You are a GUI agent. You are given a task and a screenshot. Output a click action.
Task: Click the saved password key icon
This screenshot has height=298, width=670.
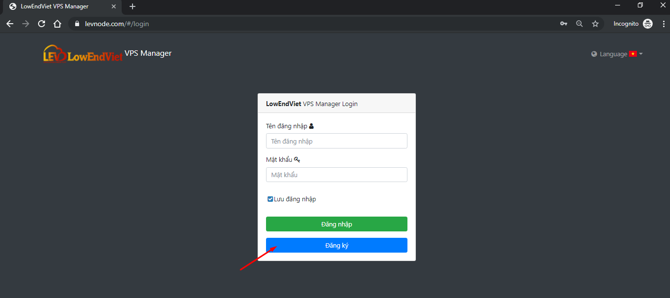coord(563,24)
